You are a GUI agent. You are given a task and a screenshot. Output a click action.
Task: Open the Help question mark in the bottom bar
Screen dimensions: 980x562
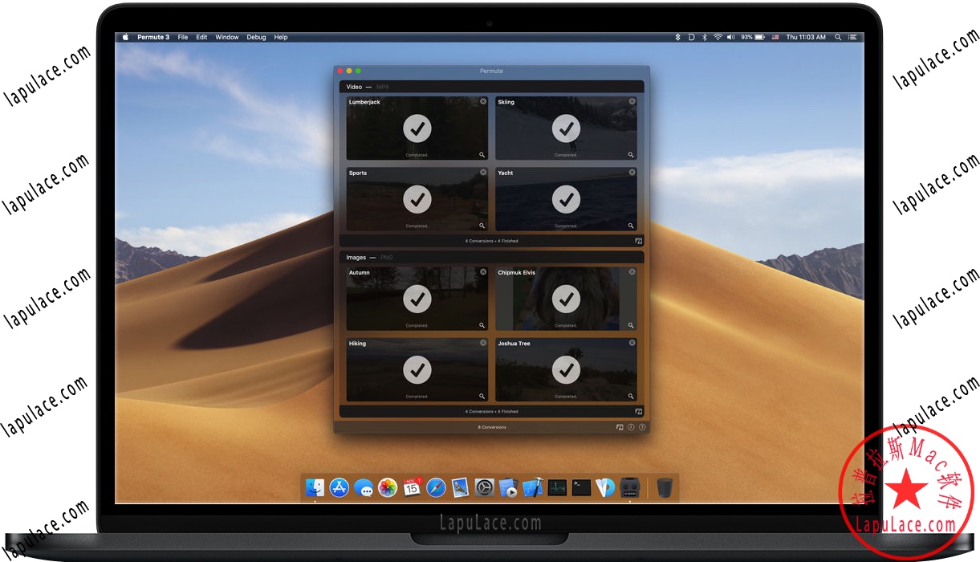[x=641, y=427]
